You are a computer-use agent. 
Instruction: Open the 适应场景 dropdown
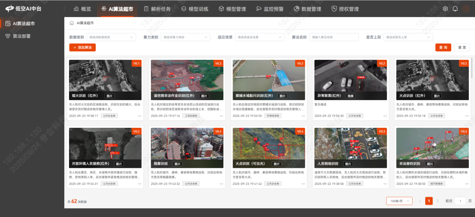pos(259,37)
